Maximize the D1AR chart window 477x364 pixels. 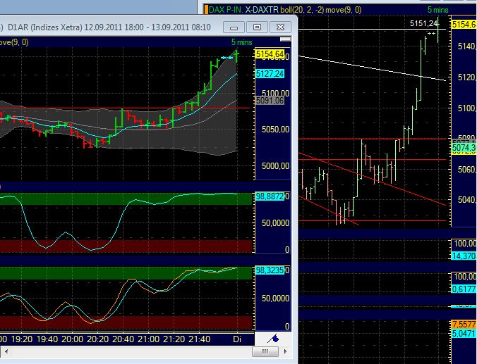click(257, 27)
